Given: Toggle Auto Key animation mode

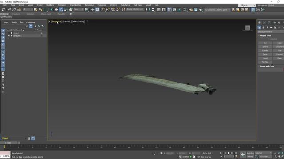Looking at the screenshot, I should [x=250, y=153].
